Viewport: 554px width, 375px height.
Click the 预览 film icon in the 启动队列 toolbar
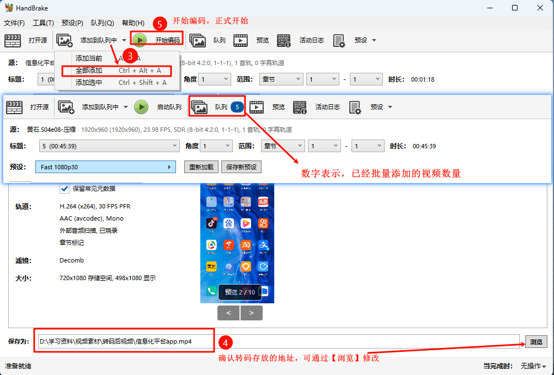point(257,107)
